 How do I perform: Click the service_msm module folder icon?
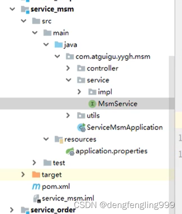[25, 10]
